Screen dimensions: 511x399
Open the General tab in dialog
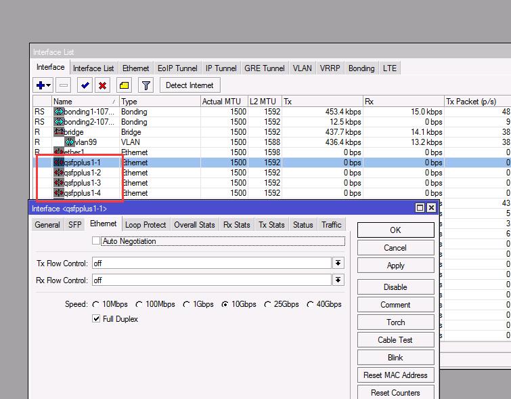click(47, 225)
